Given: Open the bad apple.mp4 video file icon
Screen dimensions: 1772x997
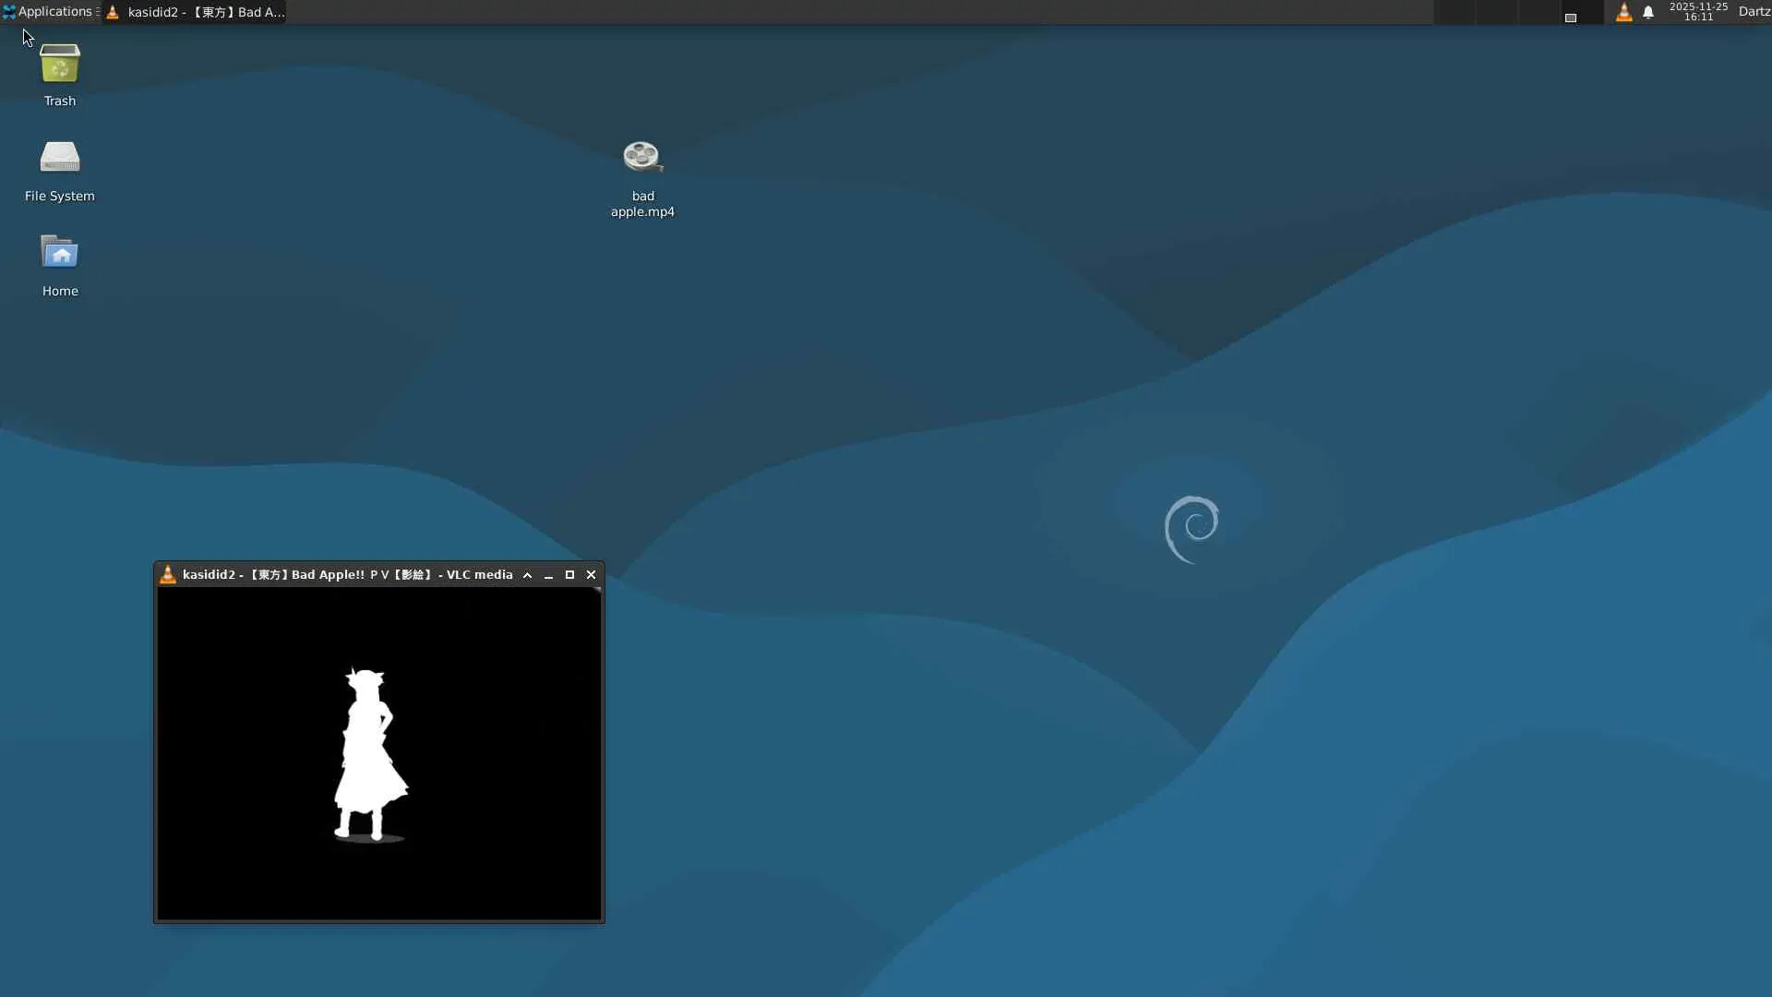Looking at the screenshot, I should (642, 158).
